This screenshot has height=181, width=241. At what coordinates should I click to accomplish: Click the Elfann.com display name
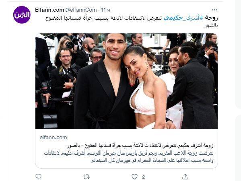[49, 10]
